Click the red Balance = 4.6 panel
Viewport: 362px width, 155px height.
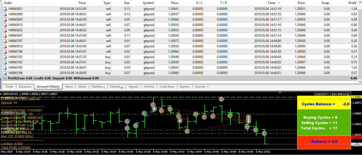tap(324, 142)
